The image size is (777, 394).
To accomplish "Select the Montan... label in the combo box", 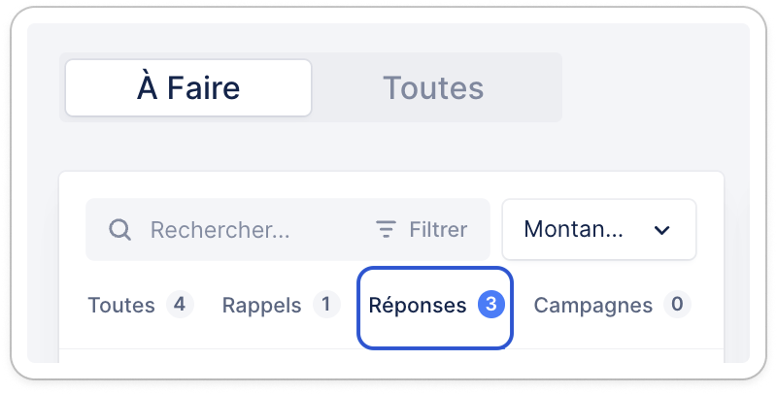I will (573, 229).
